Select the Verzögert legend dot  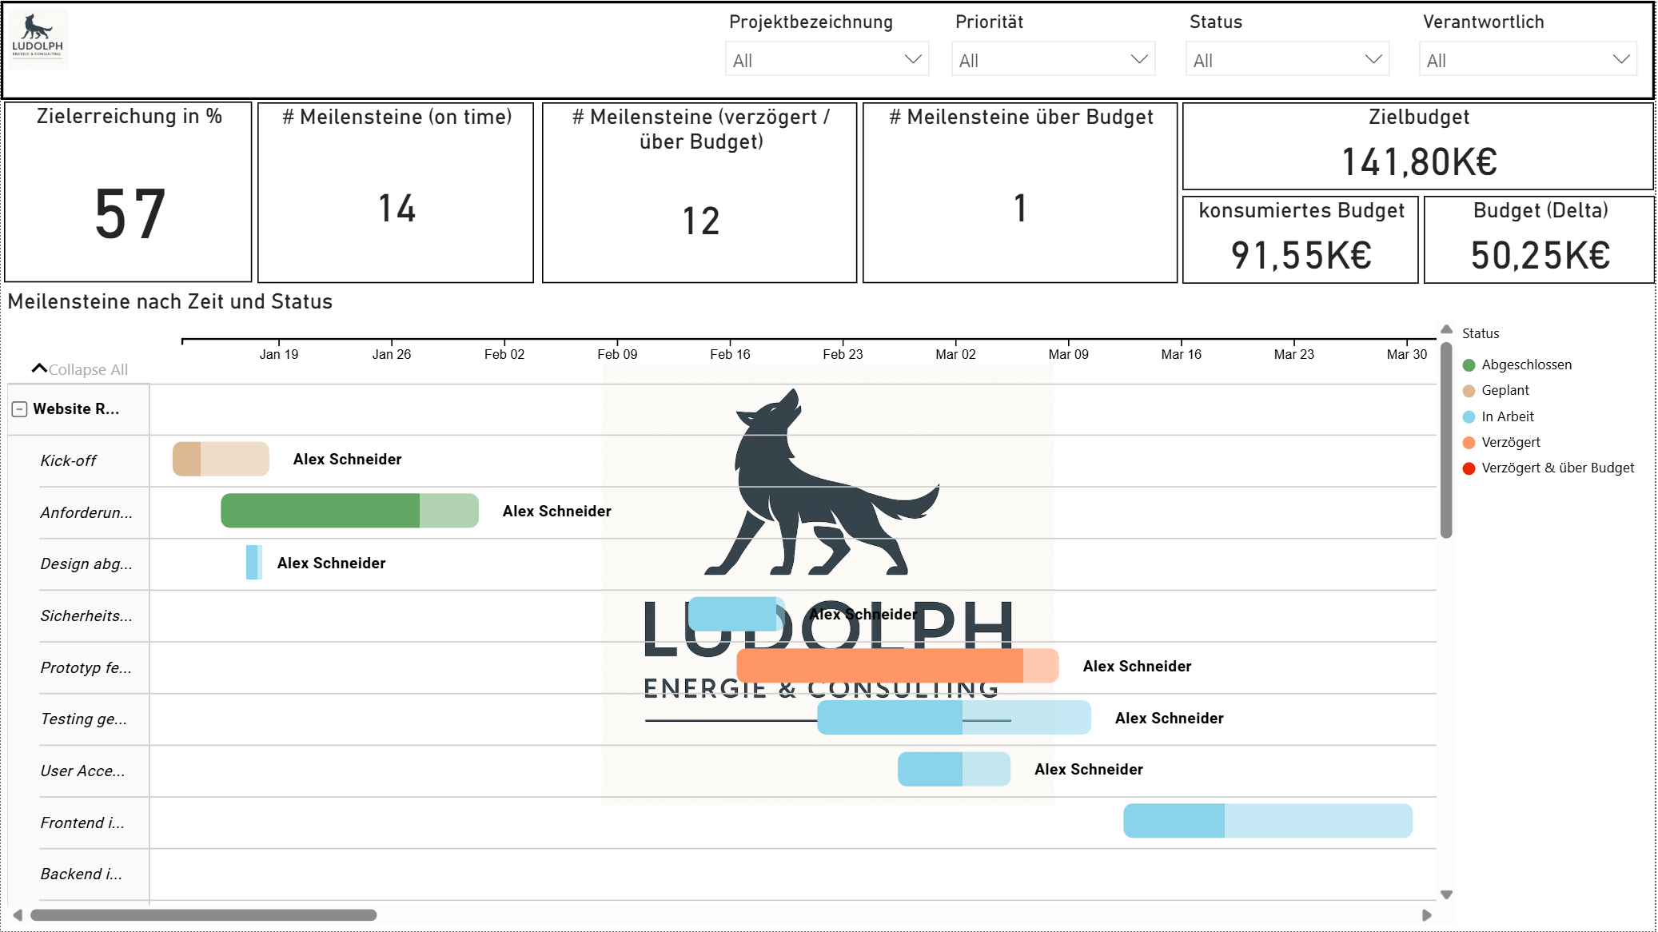tap(1469, 443)
